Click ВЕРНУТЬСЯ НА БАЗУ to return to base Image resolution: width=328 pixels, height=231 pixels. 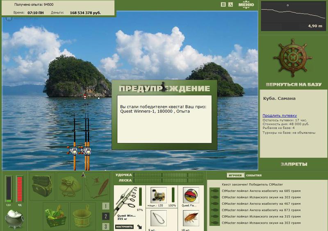pyautogui.click(x=294, y=85)
